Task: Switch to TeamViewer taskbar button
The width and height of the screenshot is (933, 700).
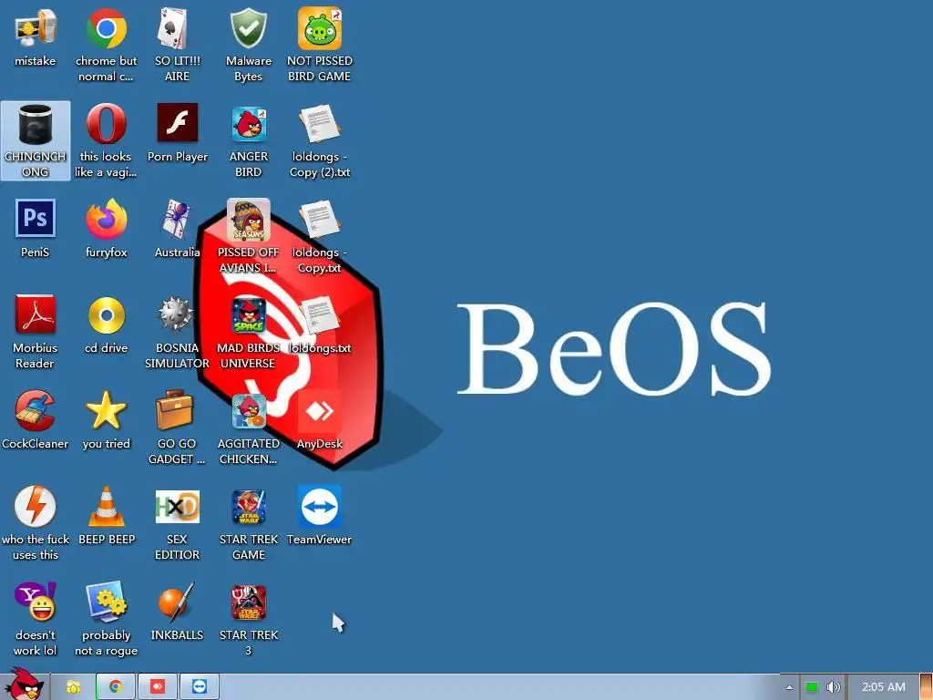Action: click(x=200, y=687)
